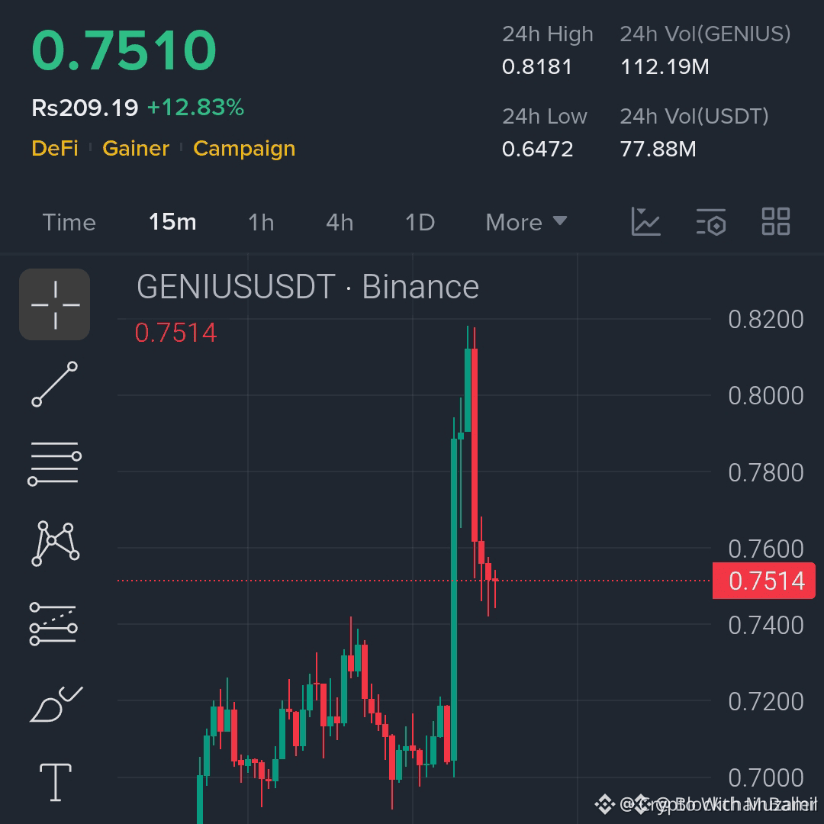The width and height of the screenshot is (824, 824).
Task: Click the GENIUSUSDT · Binance chart title
Action: [307, 287]
